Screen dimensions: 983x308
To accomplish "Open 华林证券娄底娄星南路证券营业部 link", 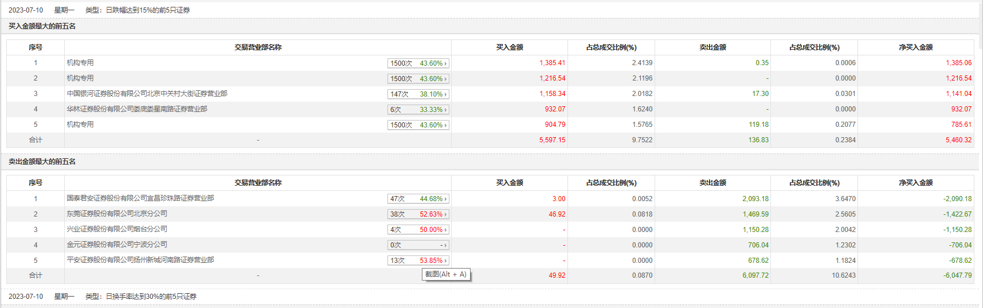I will click(x=137, y=109).
